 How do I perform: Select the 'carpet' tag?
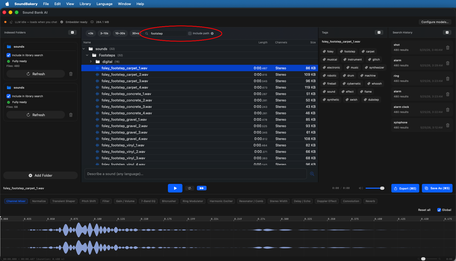[368, 51]
